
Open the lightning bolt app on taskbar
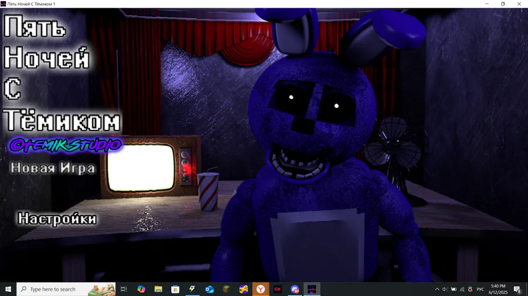point(192,289)
